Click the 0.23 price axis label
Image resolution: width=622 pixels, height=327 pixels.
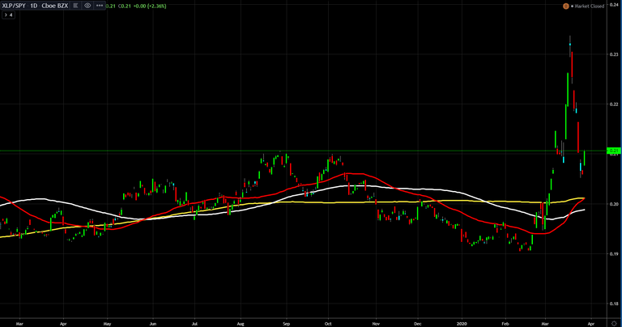click(x=614, y=54)
